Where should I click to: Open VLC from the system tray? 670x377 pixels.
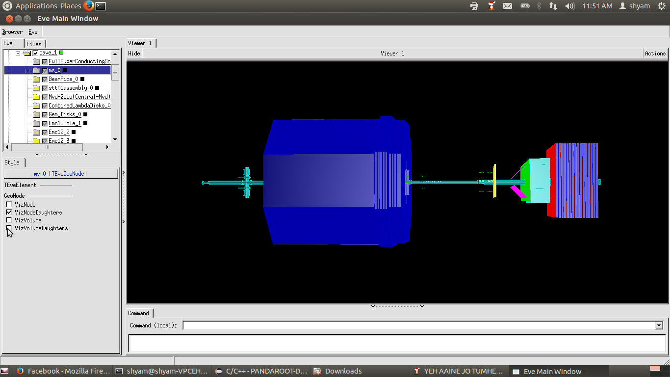[x=491, y=6]
